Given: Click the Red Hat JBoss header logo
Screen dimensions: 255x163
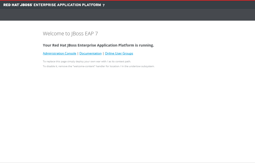Looking at the screenshot, I should [54, 5].
